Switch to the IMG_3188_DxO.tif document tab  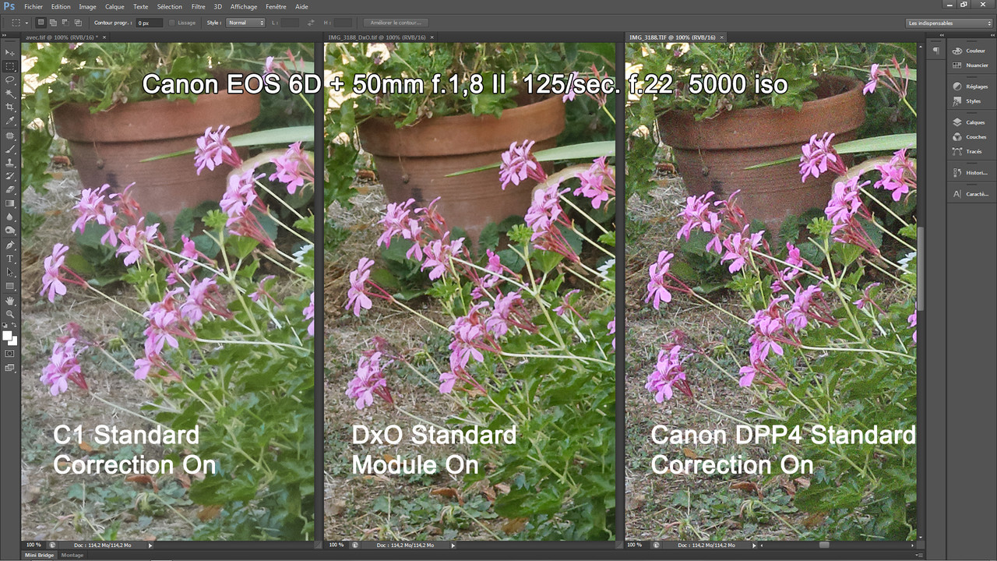click(376, 37)
